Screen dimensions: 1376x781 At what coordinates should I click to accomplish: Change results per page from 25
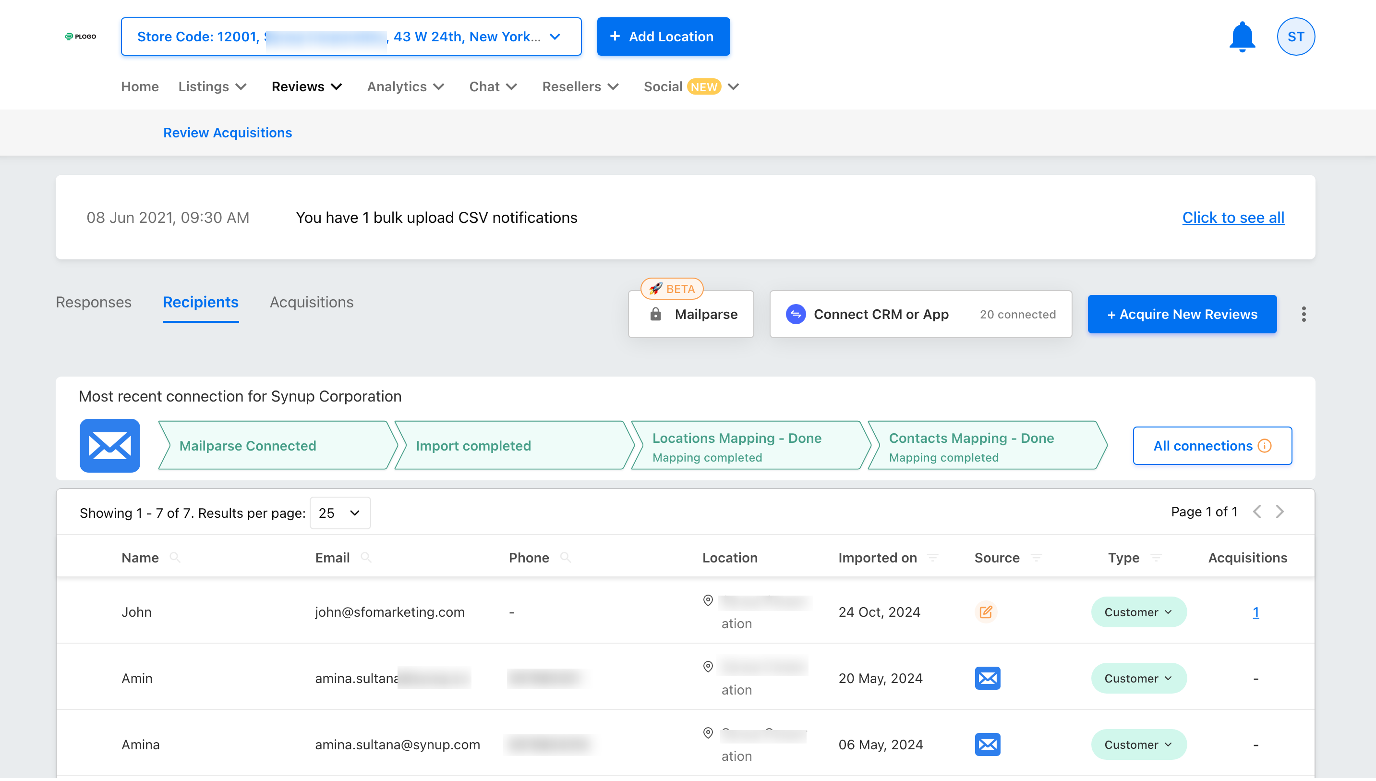[340, 513]
